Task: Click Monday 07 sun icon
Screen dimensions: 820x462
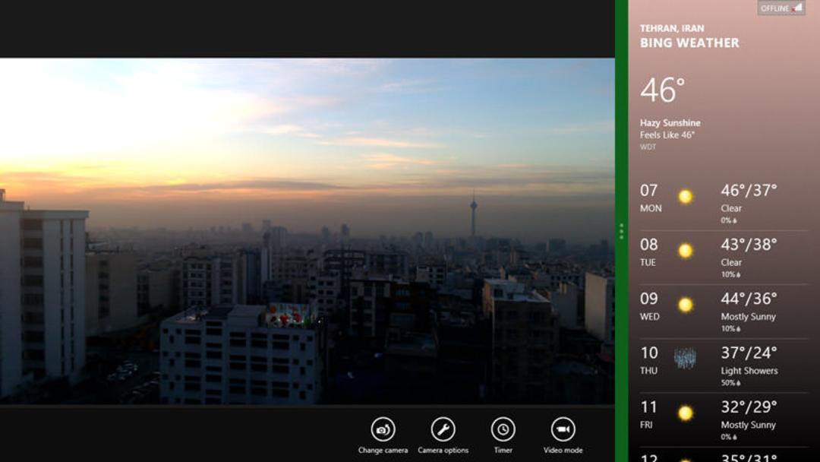Action: coord(685,197)
